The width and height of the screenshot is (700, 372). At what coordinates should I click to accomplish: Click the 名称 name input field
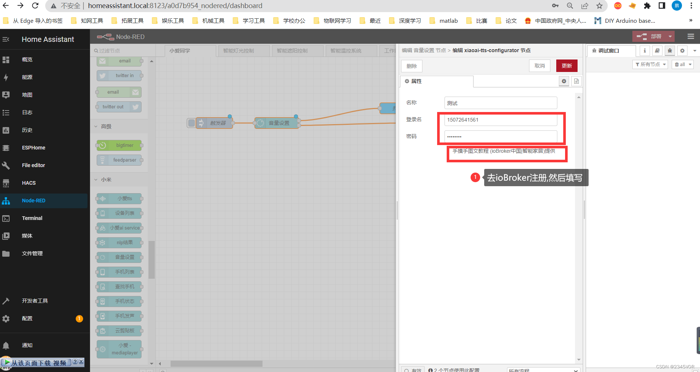501,103
